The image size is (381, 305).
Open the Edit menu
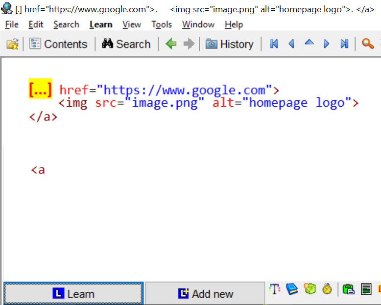(x=36, y=24)
